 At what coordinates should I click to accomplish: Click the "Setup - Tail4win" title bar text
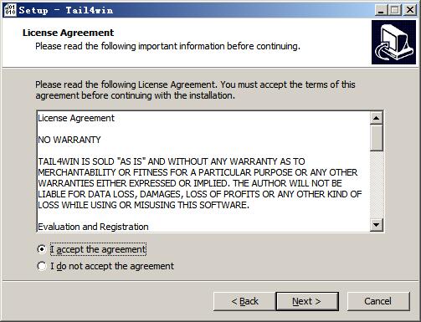click(66, 10)
